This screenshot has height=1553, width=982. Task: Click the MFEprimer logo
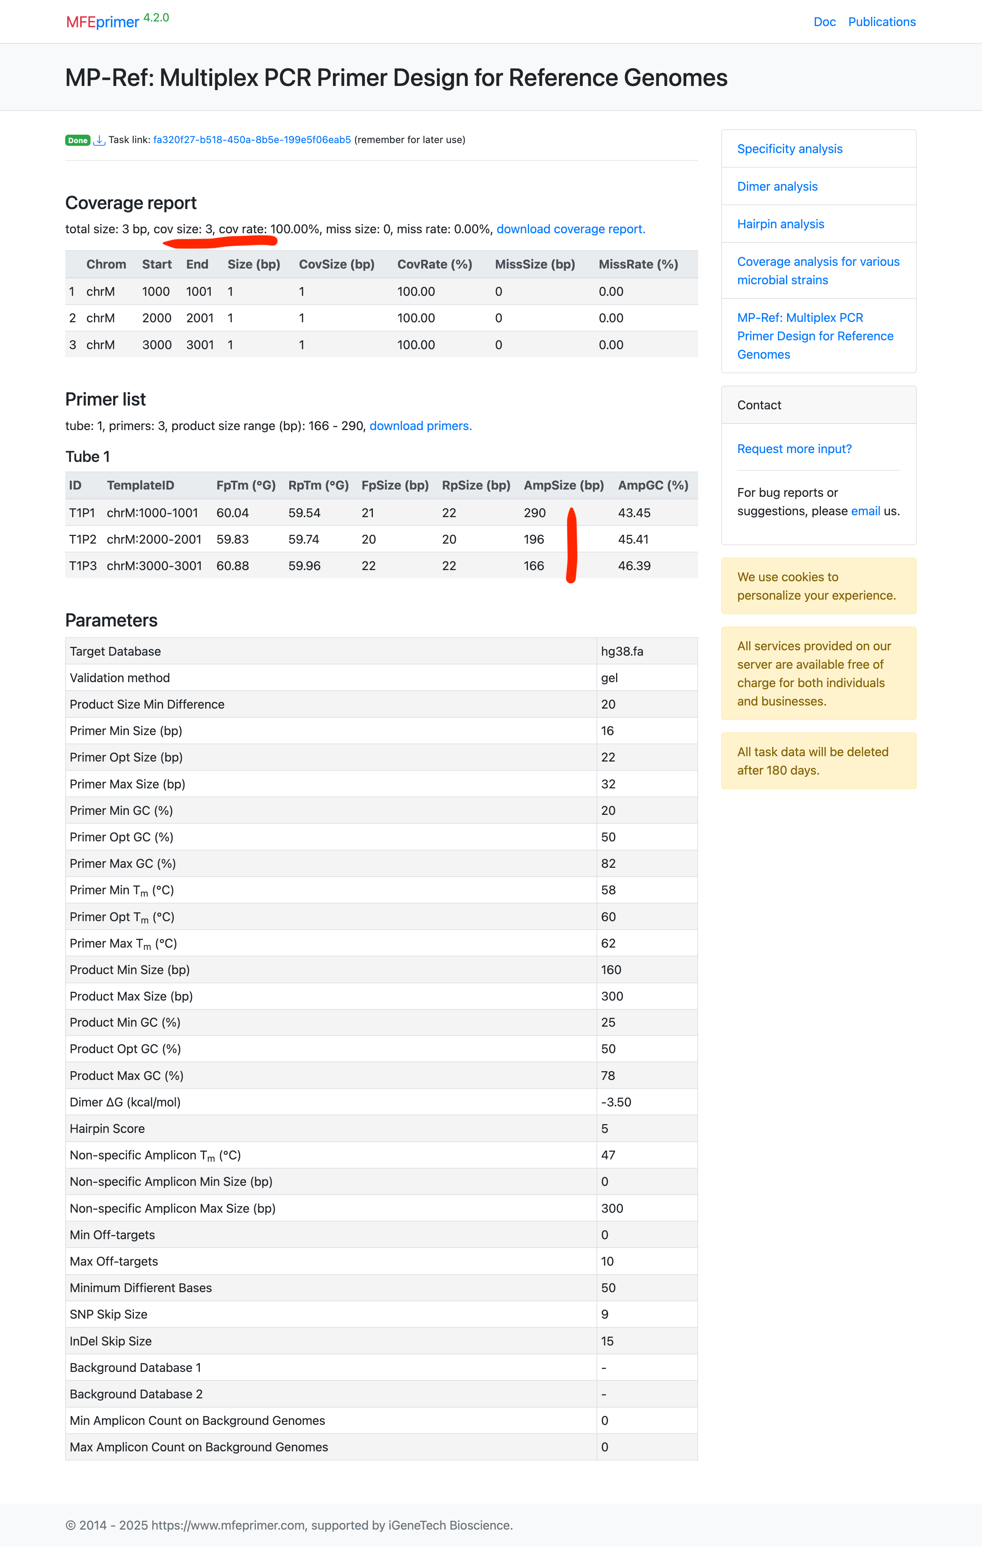click(x=102, y=22)
